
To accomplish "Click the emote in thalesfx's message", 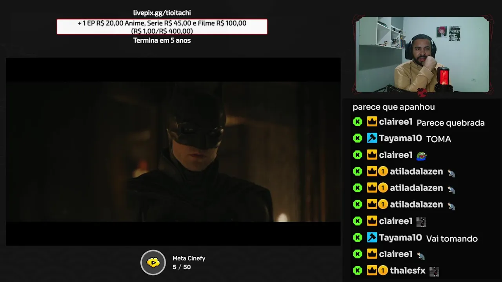I will [434, 271].
